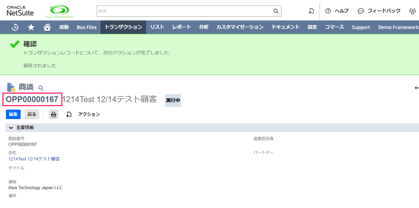Click the パートナー field label
The width and height of the screenshot is (419, 208).
pos(263,153)
